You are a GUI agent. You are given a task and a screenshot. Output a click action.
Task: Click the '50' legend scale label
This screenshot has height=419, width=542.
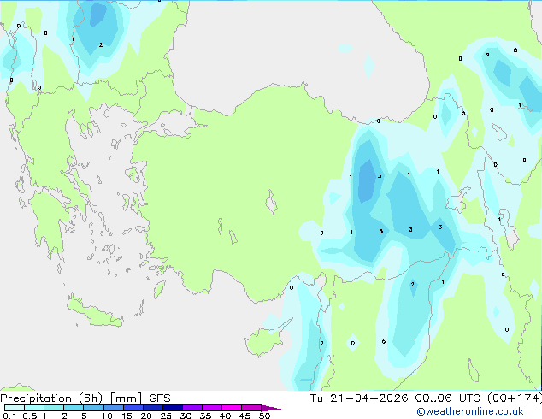coord(264,416)
